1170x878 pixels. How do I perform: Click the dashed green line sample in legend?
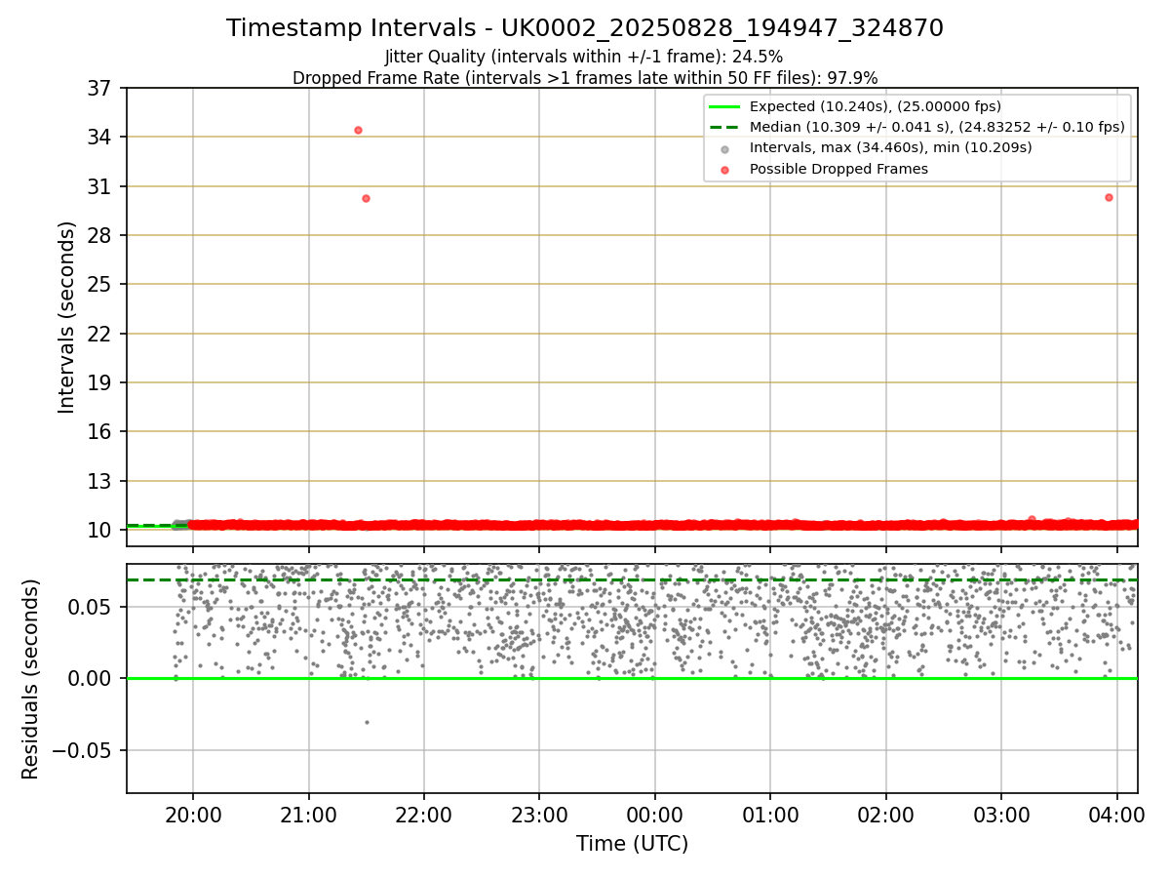point(724,127)
